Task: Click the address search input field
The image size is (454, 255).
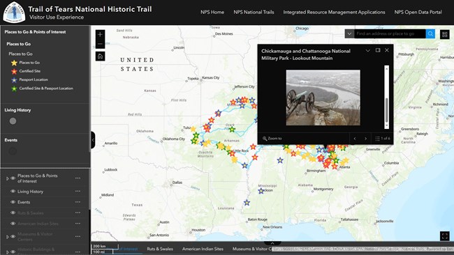Action: coord(390,33)
